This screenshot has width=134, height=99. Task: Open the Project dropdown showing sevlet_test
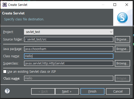tap(69, 32)
